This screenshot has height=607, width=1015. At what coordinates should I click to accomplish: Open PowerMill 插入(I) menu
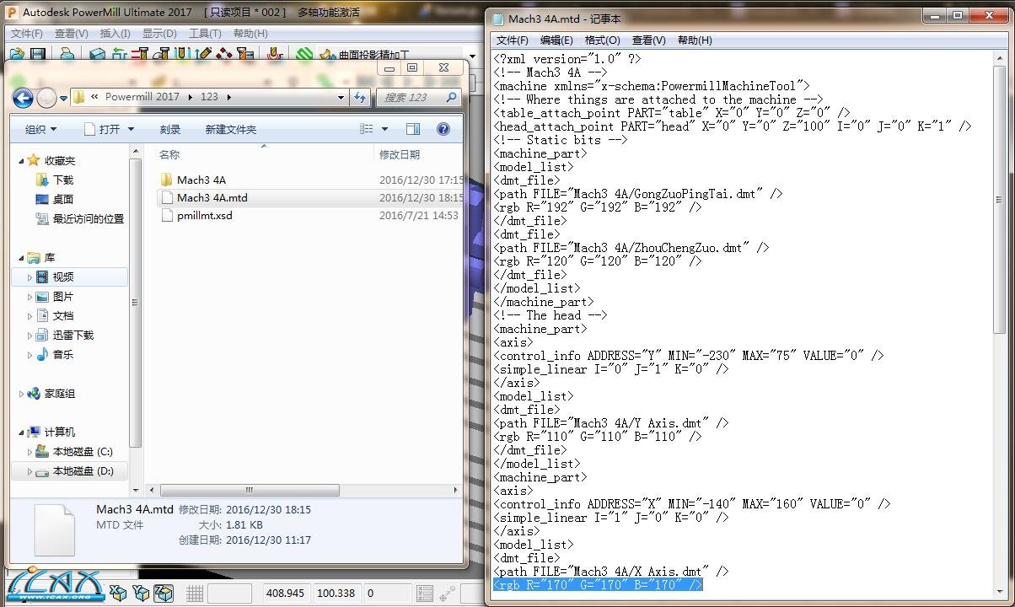click(x=115, y=34)
